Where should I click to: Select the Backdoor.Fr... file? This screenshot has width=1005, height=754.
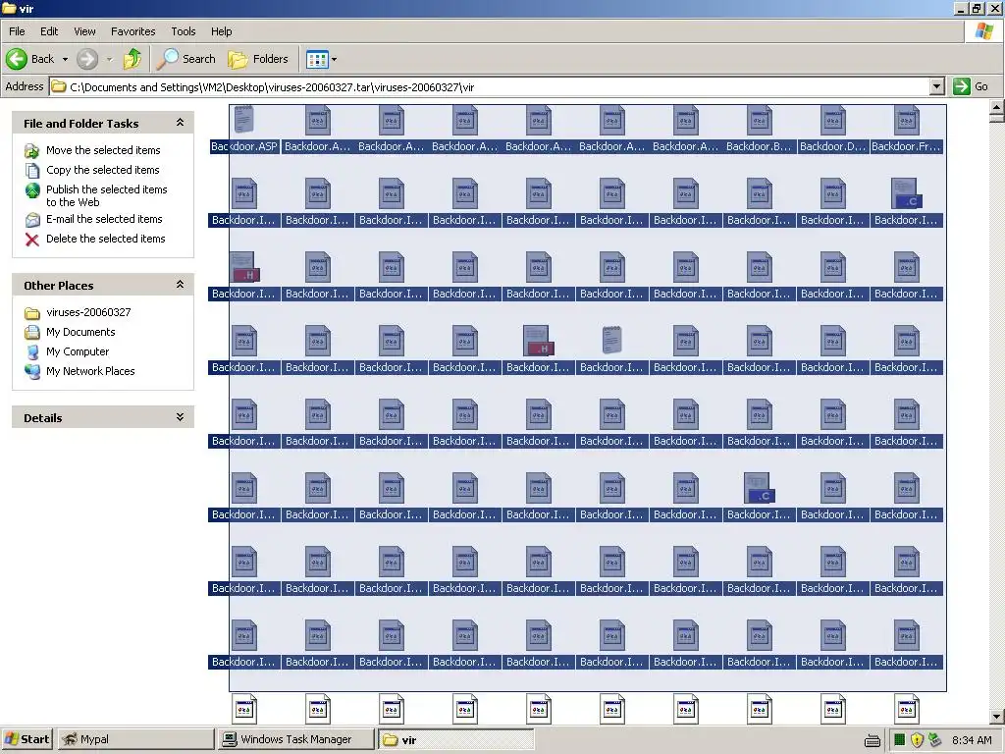click(906, 130)
